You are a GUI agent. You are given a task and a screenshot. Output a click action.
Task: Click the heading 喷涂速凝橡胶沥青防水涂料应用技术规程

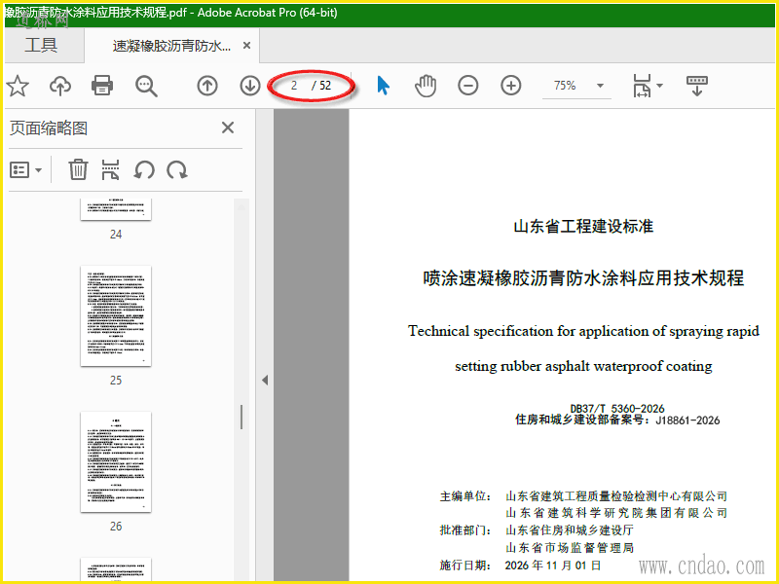coord(583,278)
